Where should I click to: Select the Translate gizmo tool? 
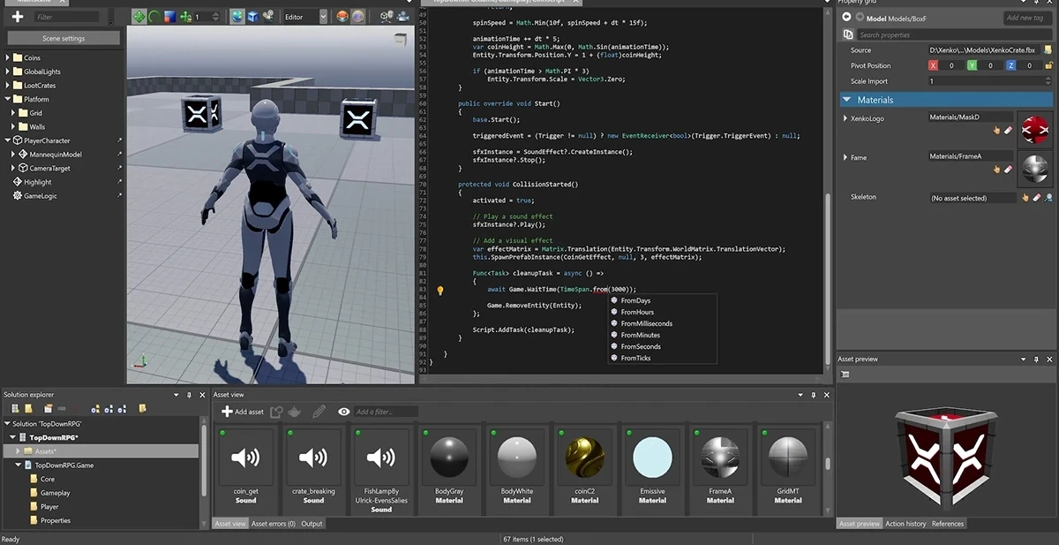pos(139,17)
